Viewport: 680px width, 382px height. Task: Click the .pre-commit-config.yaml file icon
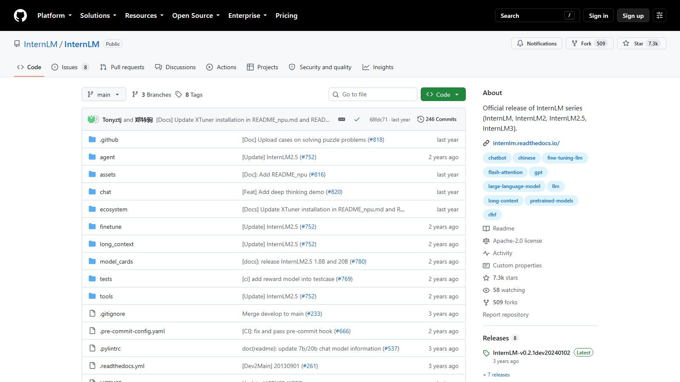tap(92, 331)
